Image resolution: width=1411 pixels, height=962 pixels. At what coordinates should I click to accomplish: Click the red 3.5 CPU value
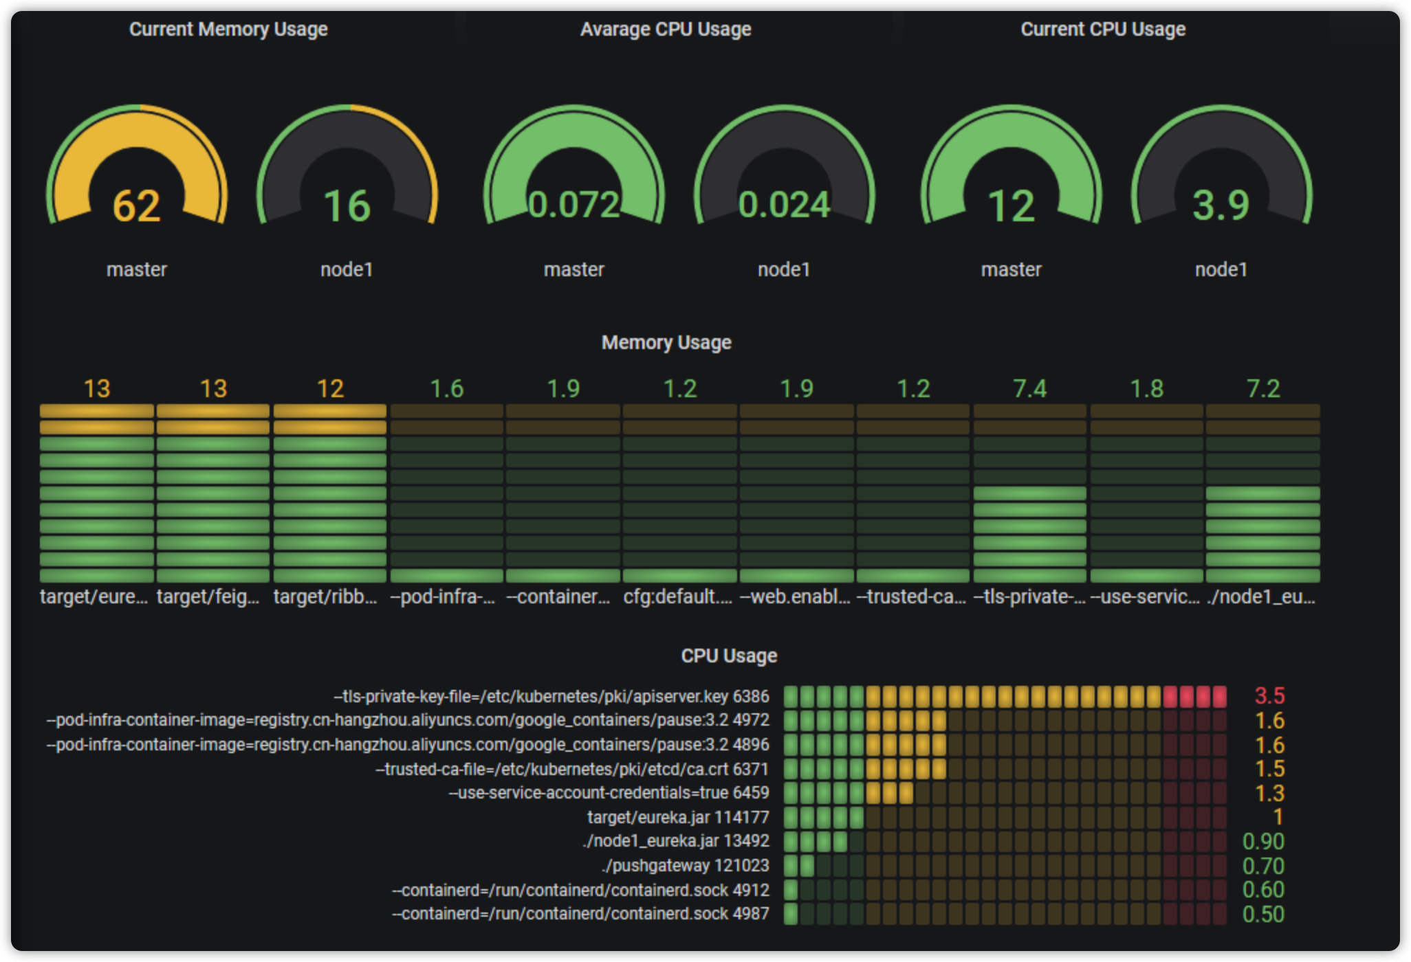tap(1270, 696)
